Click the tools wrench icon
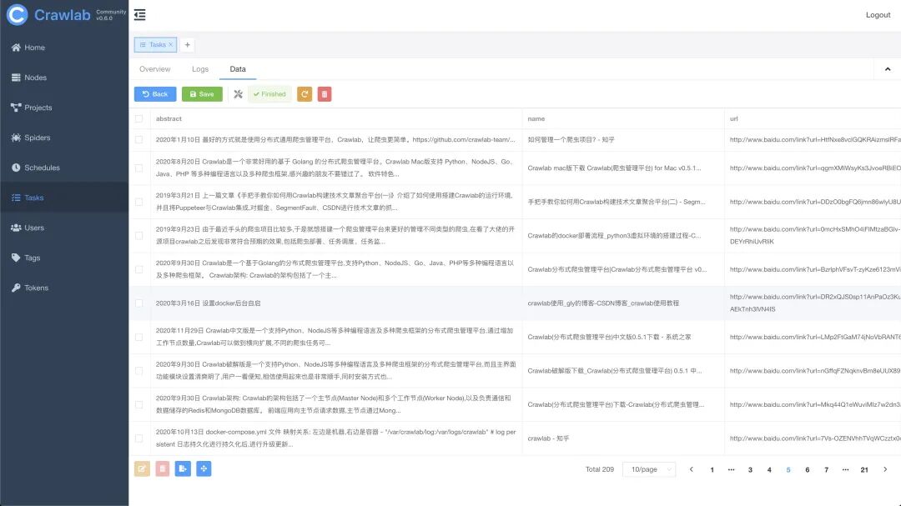This screenshot has height=506, width=901. [238, 94]
